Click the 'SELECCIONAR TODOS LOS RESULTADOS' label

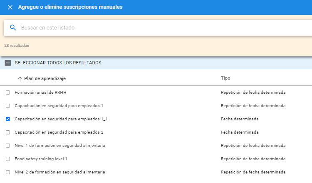[x=58, y=63]
